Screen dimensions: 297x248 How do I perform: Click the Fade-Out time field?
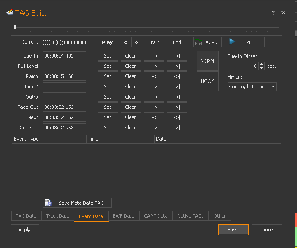click(65, 107)
